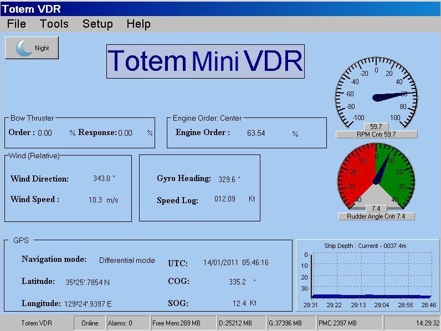The image size is (441, 331).
Task: Click the Totem VDR window title bar
Action: 221,9
